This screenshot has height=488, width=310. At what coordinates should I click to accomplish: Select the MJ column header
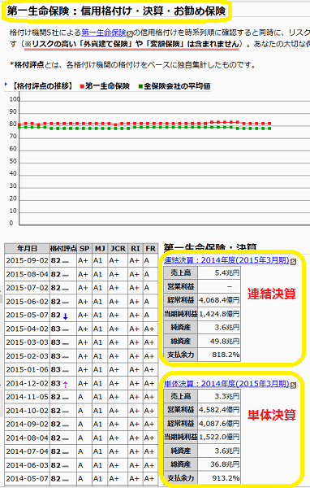pos(100,248)
